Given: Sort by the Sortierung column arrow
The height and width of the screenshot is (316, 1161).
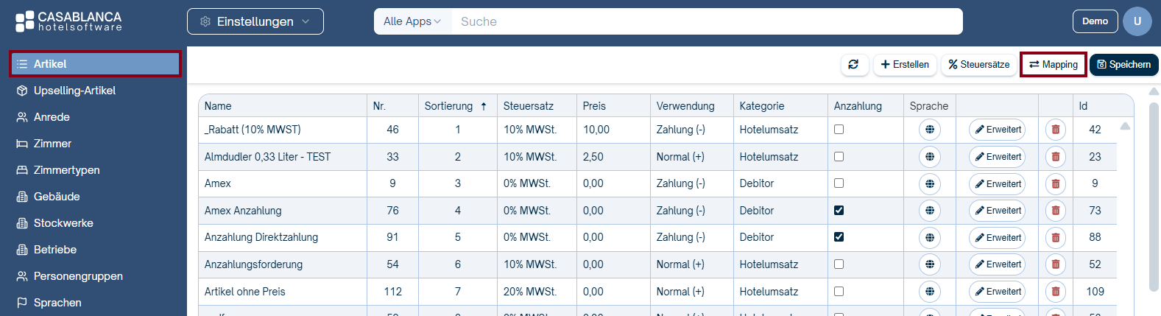Looking at the screenshot, I should coord(484,106).
